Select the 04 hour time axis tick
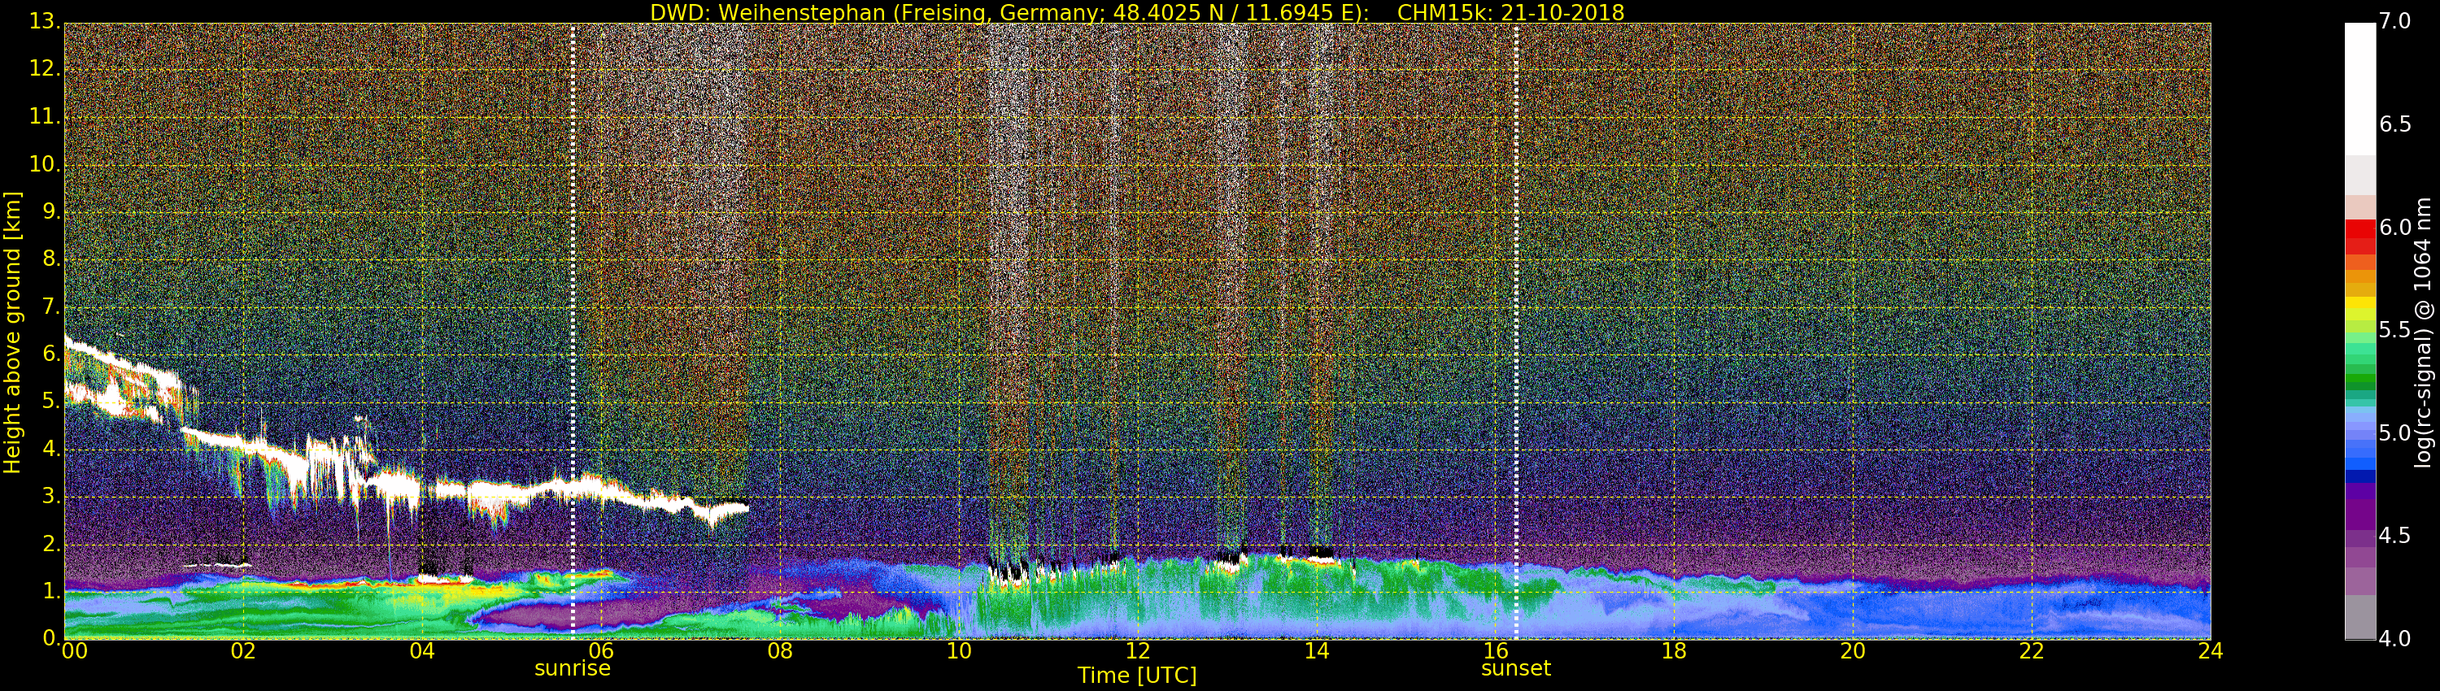This screenshot has height=691, width=2440. (x=421, y=651)
